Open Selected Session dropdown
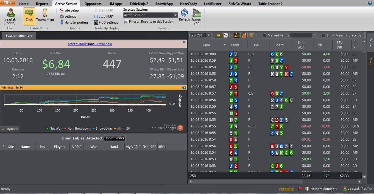The width and height of the screenshot is (374, 194). coord(150,15)
